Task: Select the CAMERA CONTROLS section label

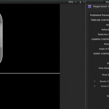Action: click(100, 39)
